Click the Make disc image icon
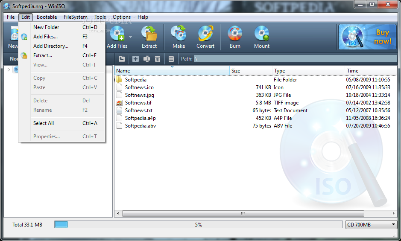The image size is (401, 241). [x=179, y=33]
